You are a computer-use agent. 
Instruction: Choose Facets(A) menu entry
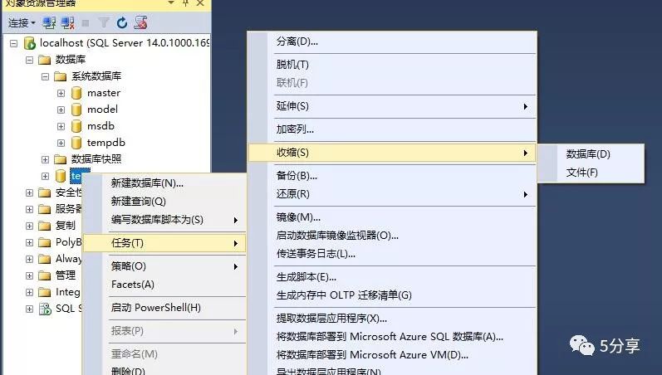coord(164,285)
